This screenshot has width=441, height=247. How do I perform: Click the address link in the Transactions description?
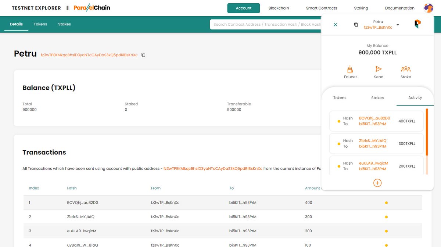tap(213, 169)
